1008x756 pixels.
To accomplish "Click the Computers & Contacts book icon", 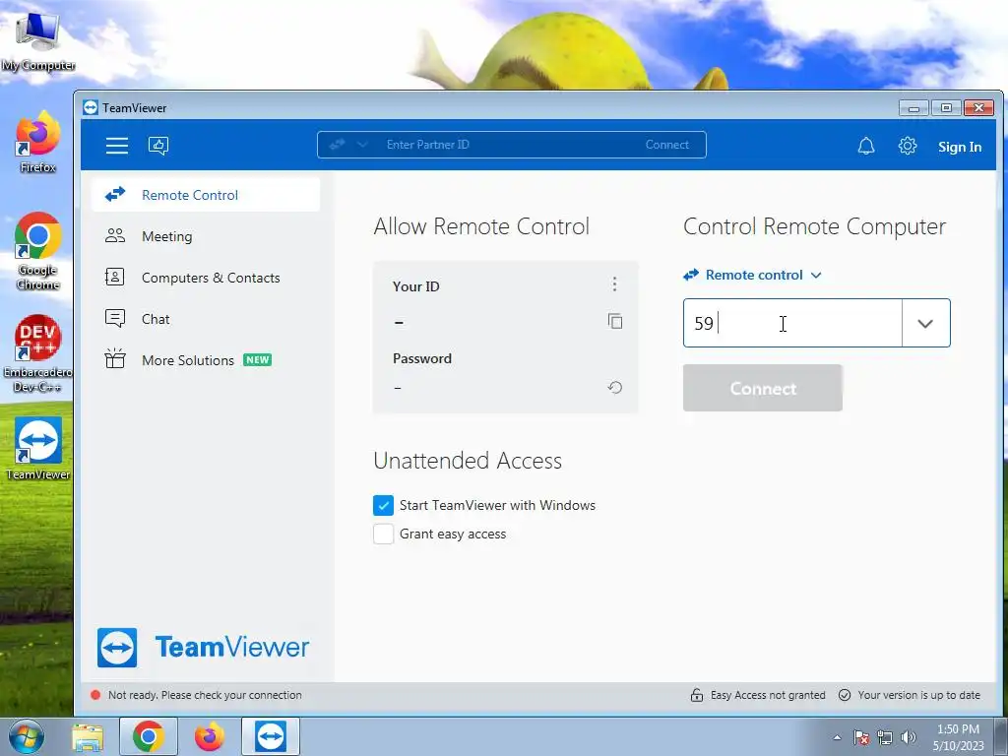I will point(114,277).
